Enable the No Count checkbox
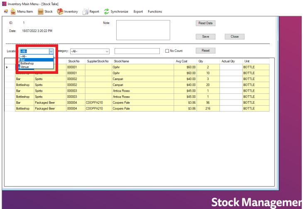Screen dimensions: 303x209 (168, 51)
